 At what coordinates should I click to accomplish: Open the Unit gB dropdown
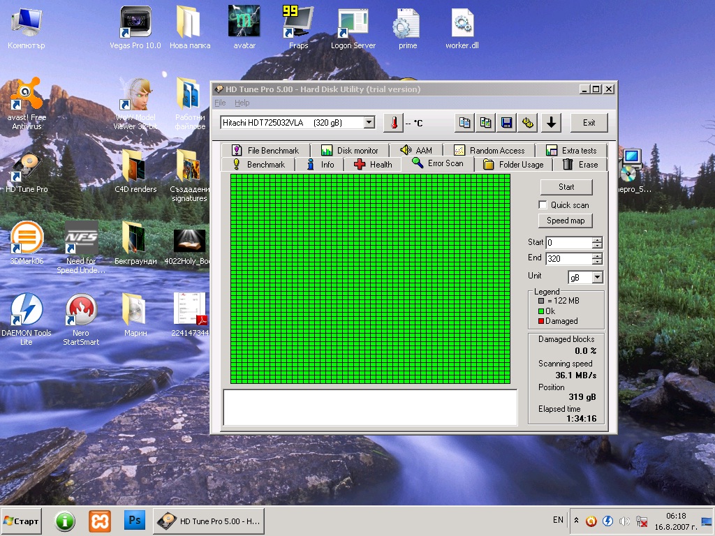[598, 277]
